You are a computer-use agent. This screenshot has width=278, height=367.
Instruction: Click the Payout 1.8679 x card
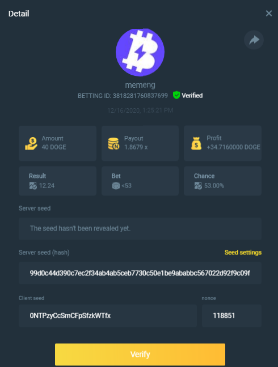click(x=140, y=143)
